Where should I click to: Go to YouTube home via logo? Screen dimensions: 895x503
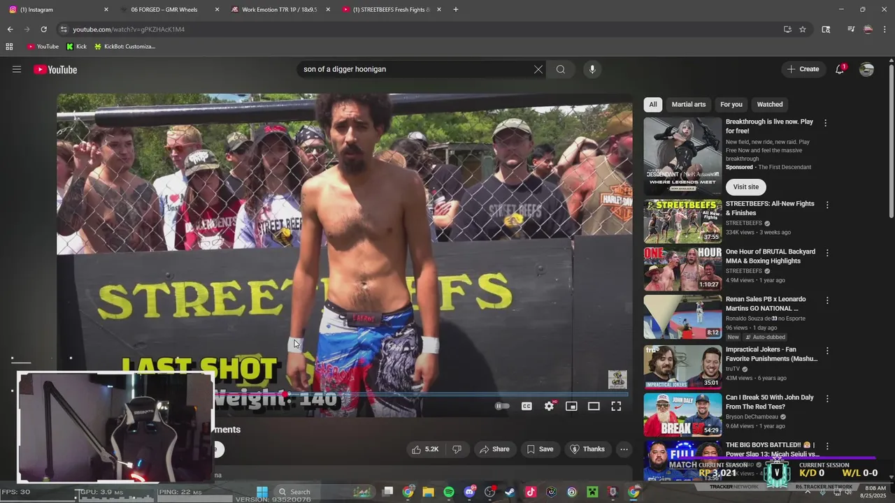55,69
